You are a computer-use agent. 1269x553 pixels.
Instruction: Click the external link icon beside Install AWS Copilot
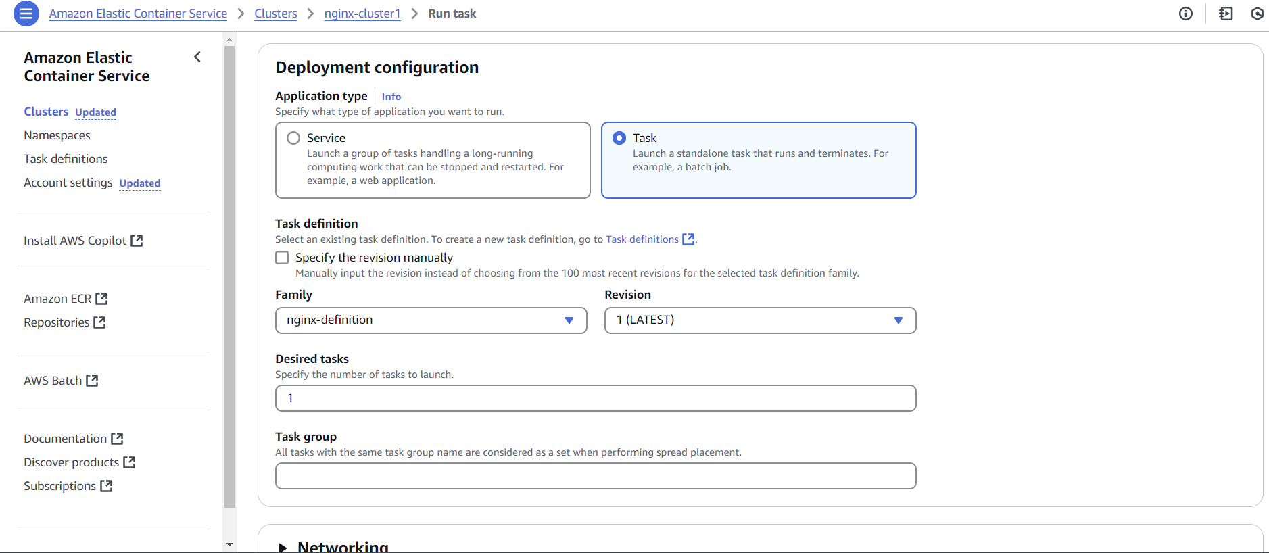137,241
